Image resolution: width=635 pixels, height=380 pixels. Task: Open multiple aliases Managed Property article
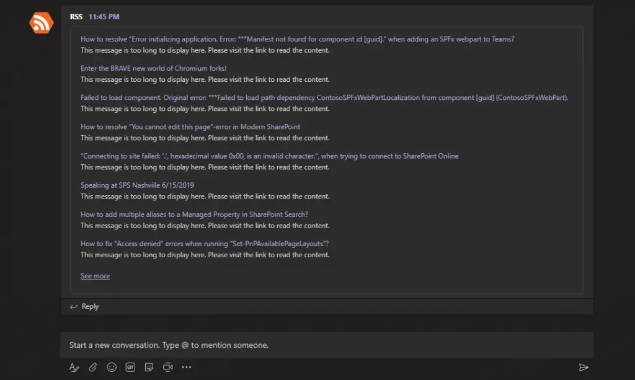[194, 214]
